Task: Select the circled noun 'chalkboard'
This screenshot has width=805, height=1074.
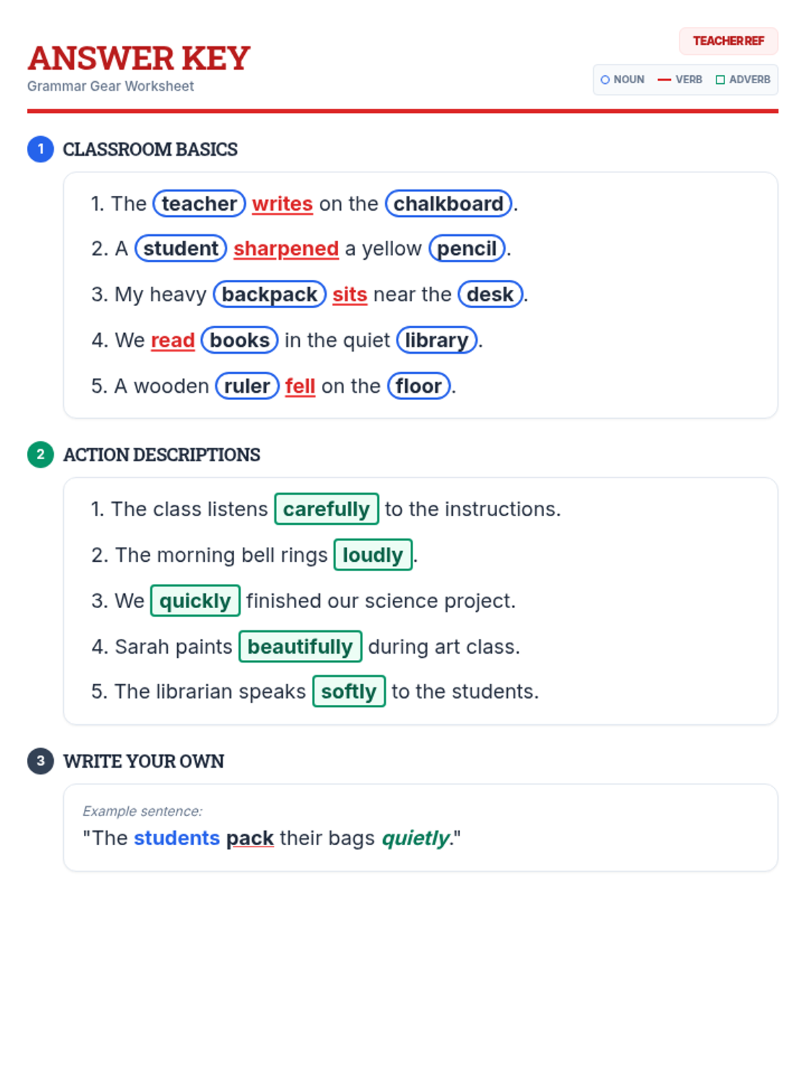Action: tap(448, 203)
